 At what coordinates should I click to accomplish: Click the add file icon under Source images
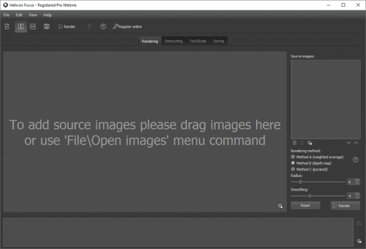(294, 142)
